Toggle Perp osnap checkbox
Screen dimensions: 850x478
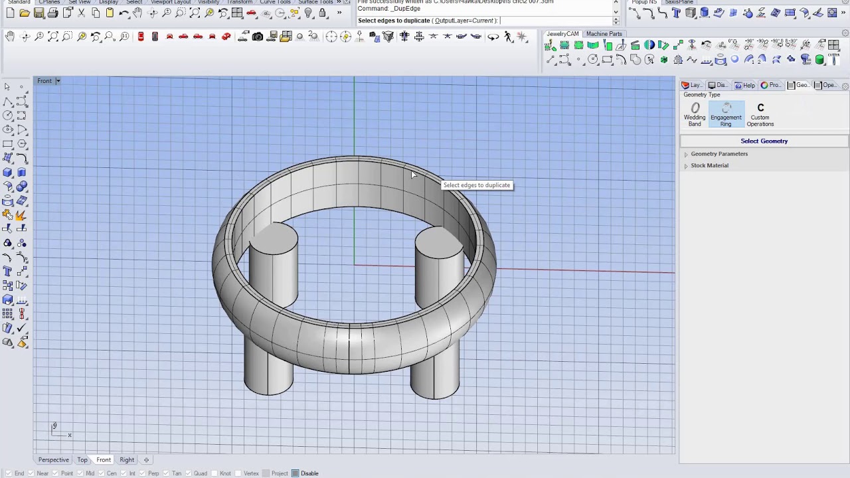click(x=143, y=473)
